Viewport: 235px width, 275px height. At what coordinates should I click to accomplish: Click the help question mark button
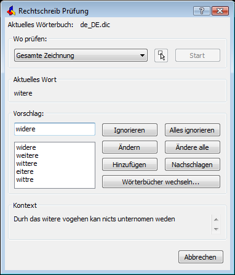[202, 10]
